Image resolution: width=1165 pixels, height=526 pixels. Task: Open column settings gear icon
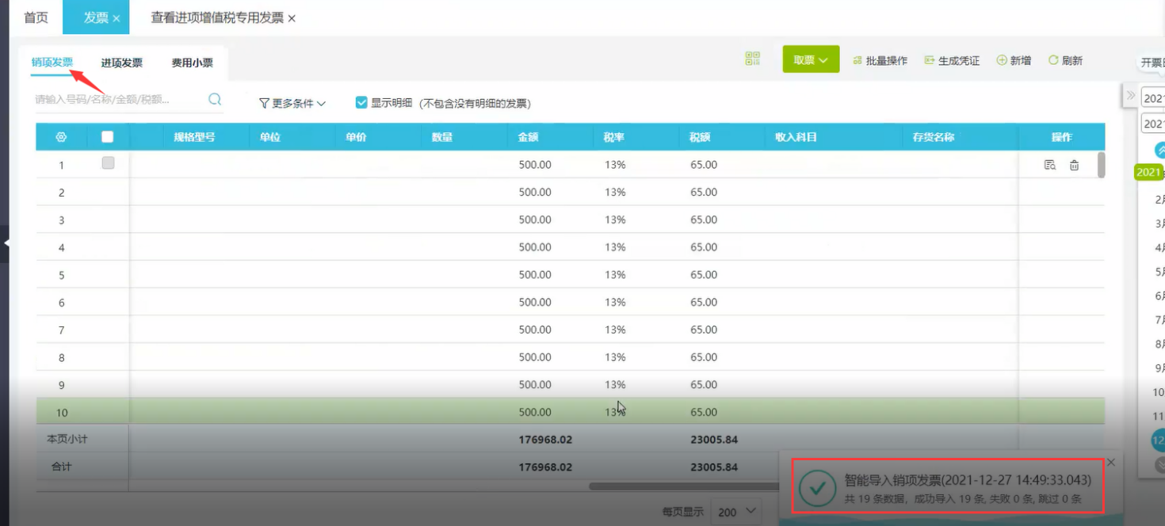pos(61,137)
